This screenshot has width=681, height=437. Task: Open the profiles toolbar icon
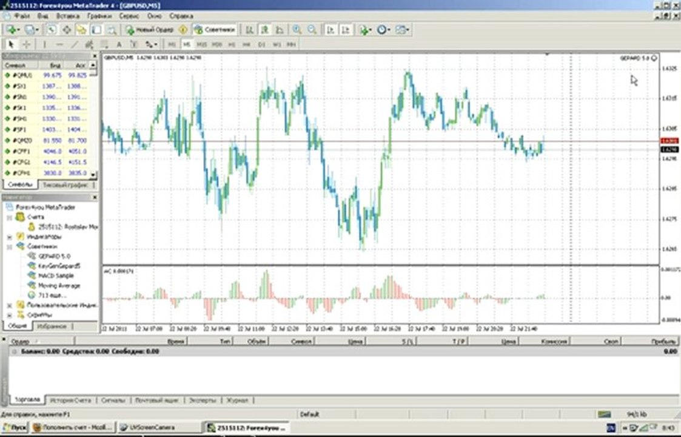[32, 30]
